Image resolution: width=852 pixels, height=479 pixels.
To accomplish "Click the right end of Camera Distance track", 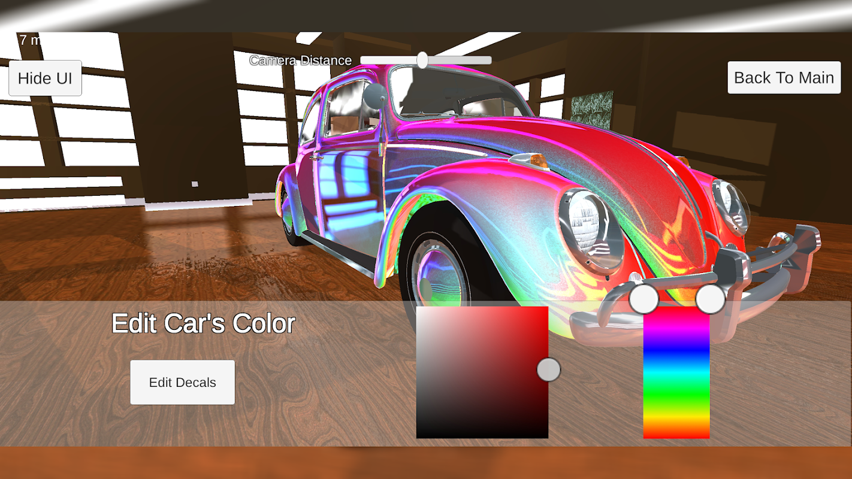I will click(x=488, y=60).
